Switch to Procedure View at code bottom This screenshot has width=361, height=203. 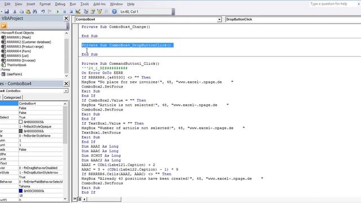tap(75, 199)
